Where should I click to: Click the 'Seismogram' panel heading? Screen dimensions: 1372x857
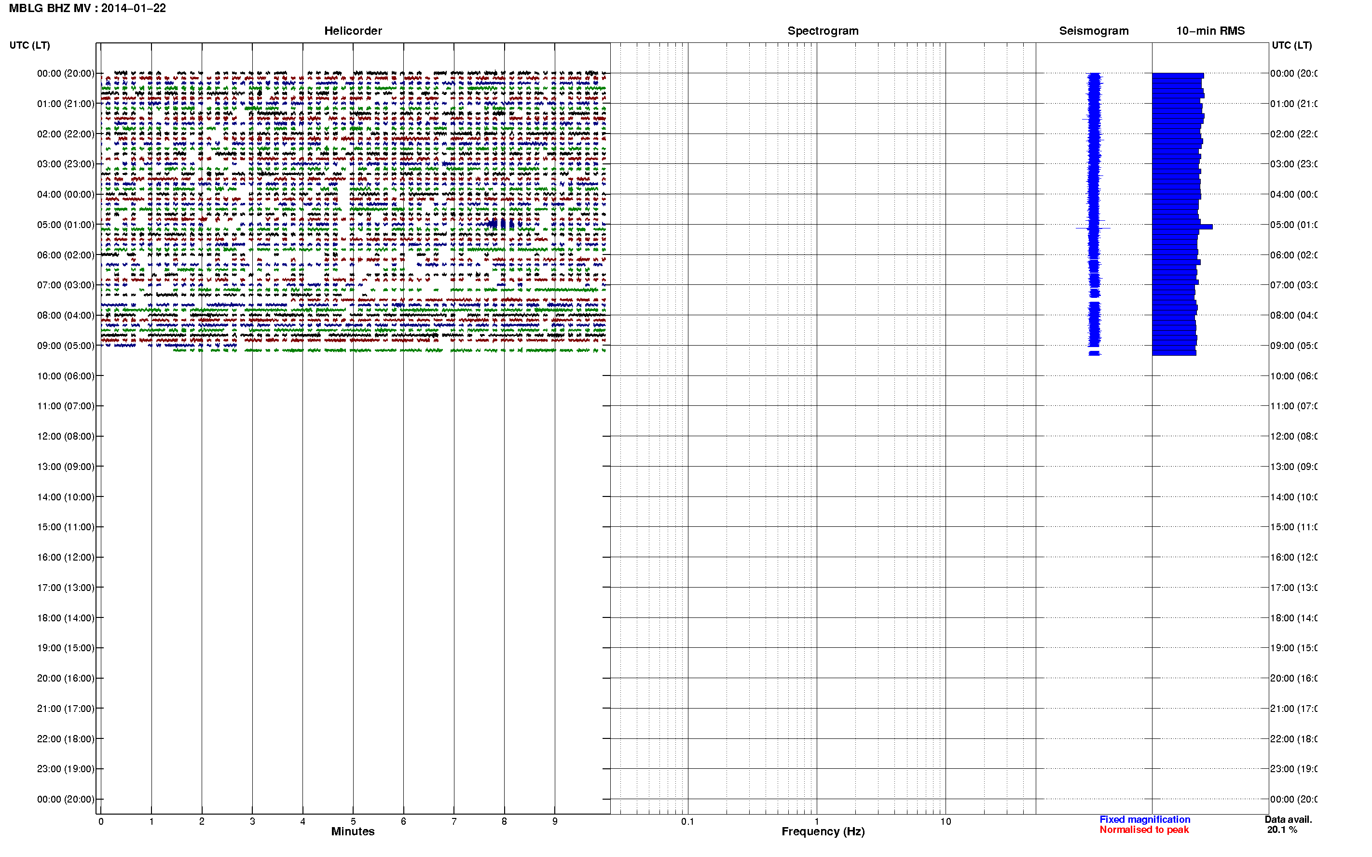coord(1094,31)
